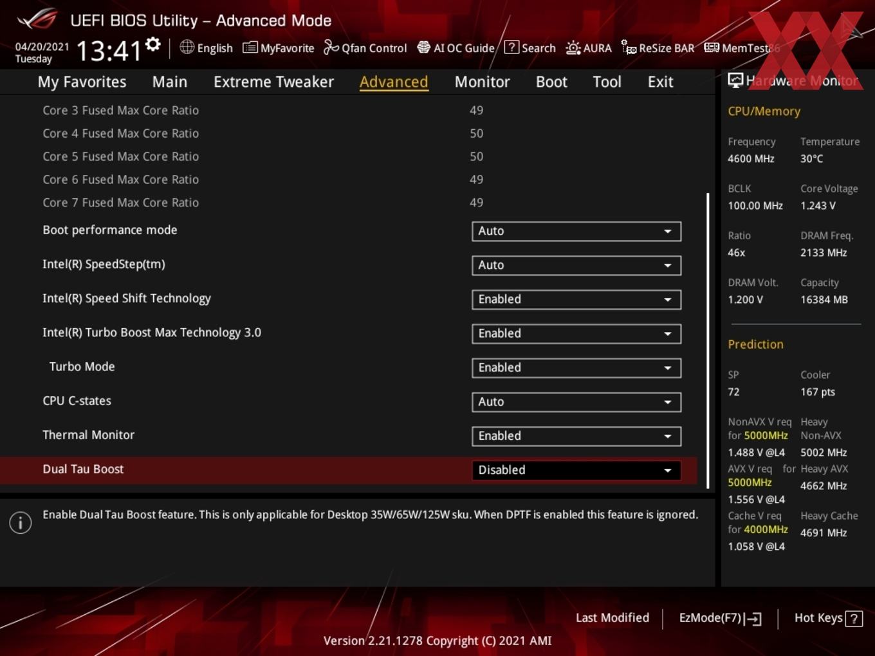Viewport: 875px width, 656px height.
Task: Click the 2133 MHz DRAM frequency
Action: [x=824, y=252]
